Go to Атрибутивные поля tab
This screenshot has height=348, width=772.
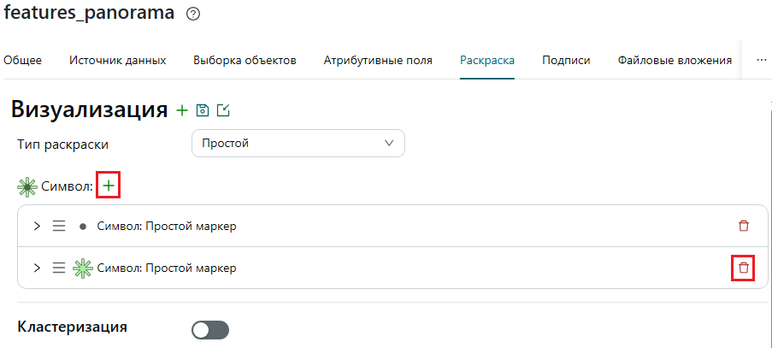[x=378, y=61]
